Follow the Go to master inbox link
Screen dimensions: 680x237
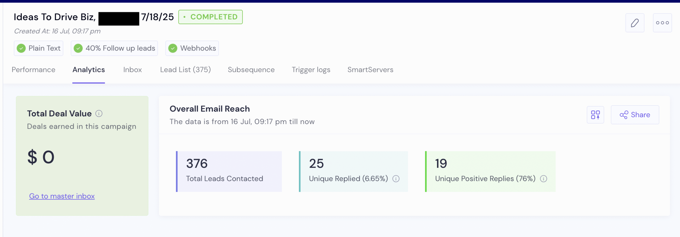tap(62, 196)
